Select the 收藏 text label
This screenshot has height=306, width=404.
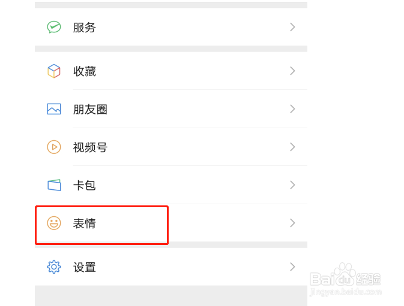click(x=85, y=71)
